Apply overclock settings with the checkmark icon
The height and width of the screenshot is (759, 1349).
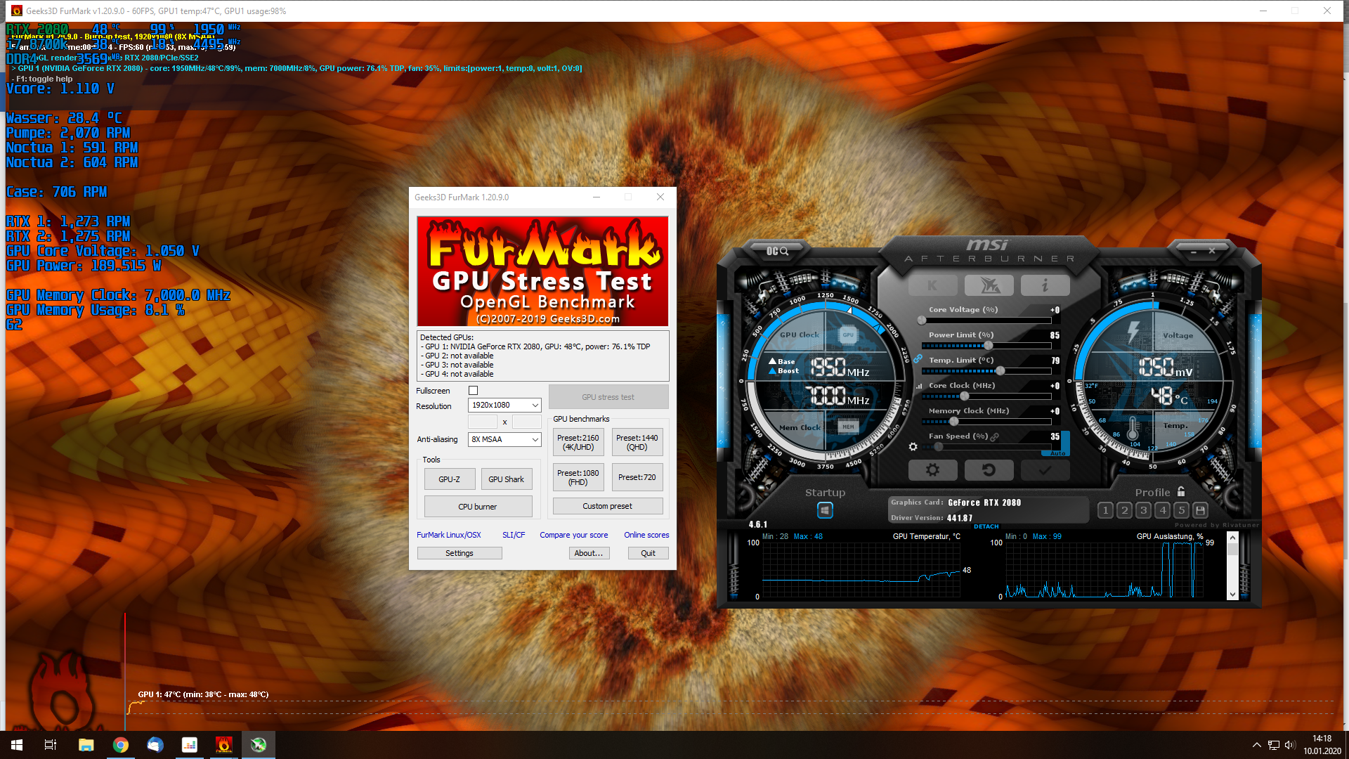pyautogui.click(x=1045, y=469)
